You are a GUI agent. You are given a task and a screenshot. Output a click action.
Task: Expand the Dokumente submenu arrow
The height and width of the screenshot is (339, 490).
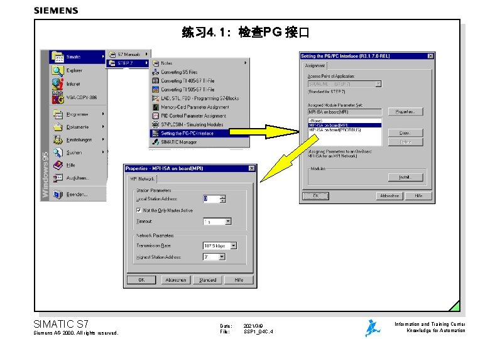(103, 127)
